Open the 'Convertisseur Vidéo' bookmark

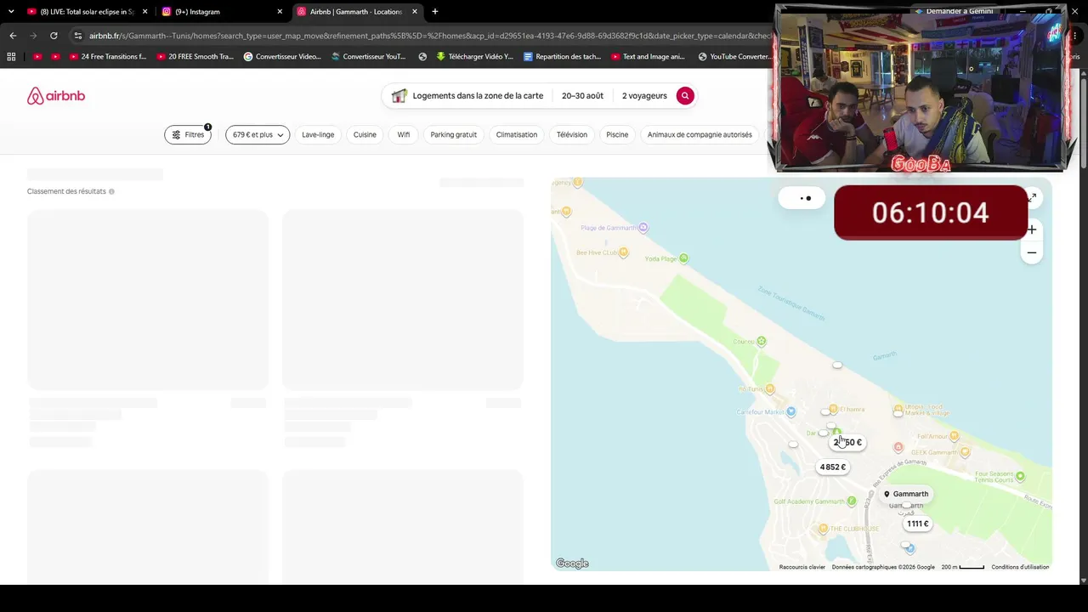pyautogui.click(x=282, y=57)
